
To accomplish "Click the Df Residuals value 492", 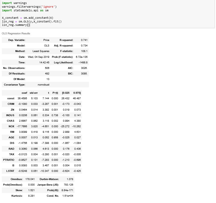I will click(47, 73).
